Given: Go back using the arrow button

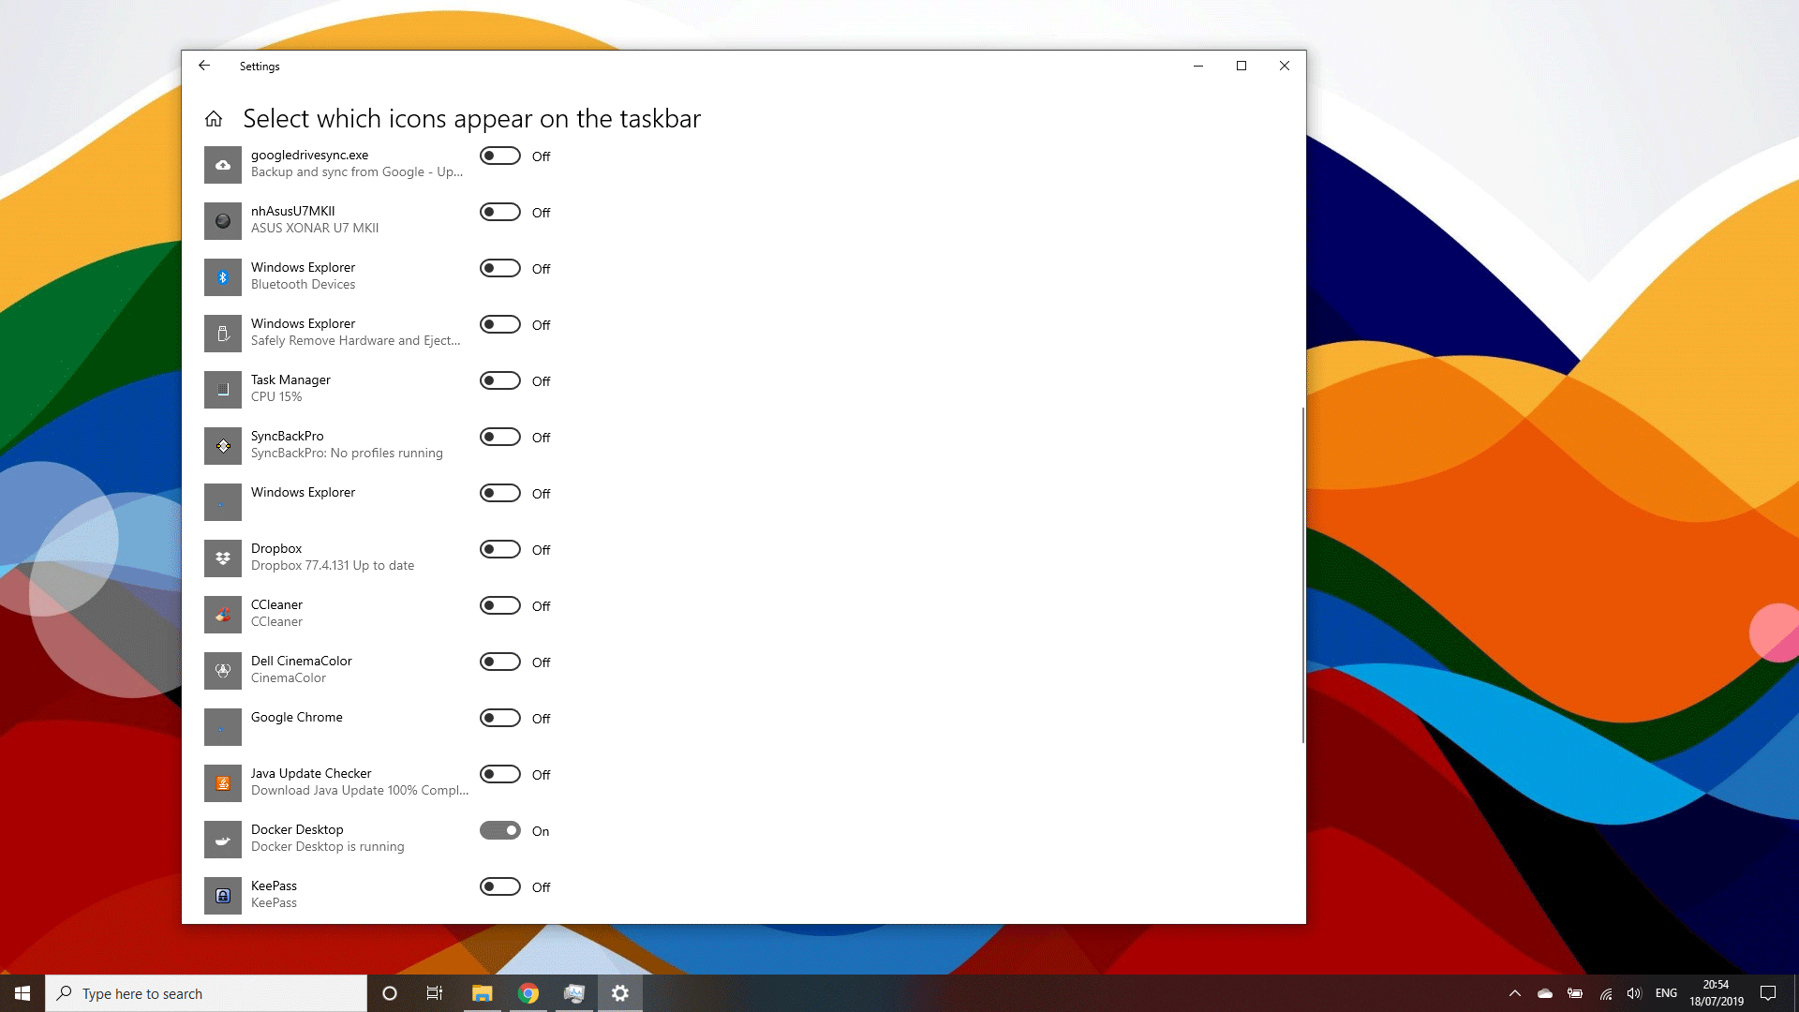Looking at the screenshot, I should (204, 66).
